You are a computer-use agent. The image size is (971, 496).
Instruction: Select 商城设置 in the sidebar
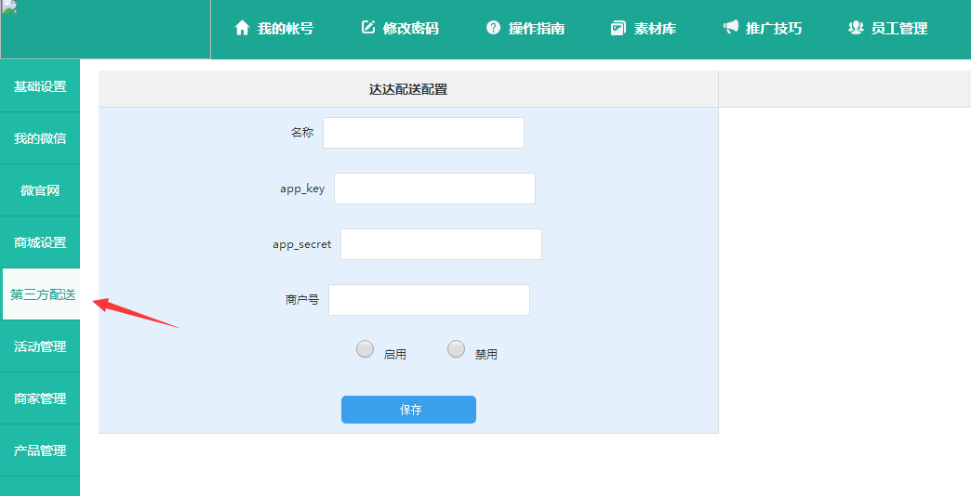pos(40,242)
